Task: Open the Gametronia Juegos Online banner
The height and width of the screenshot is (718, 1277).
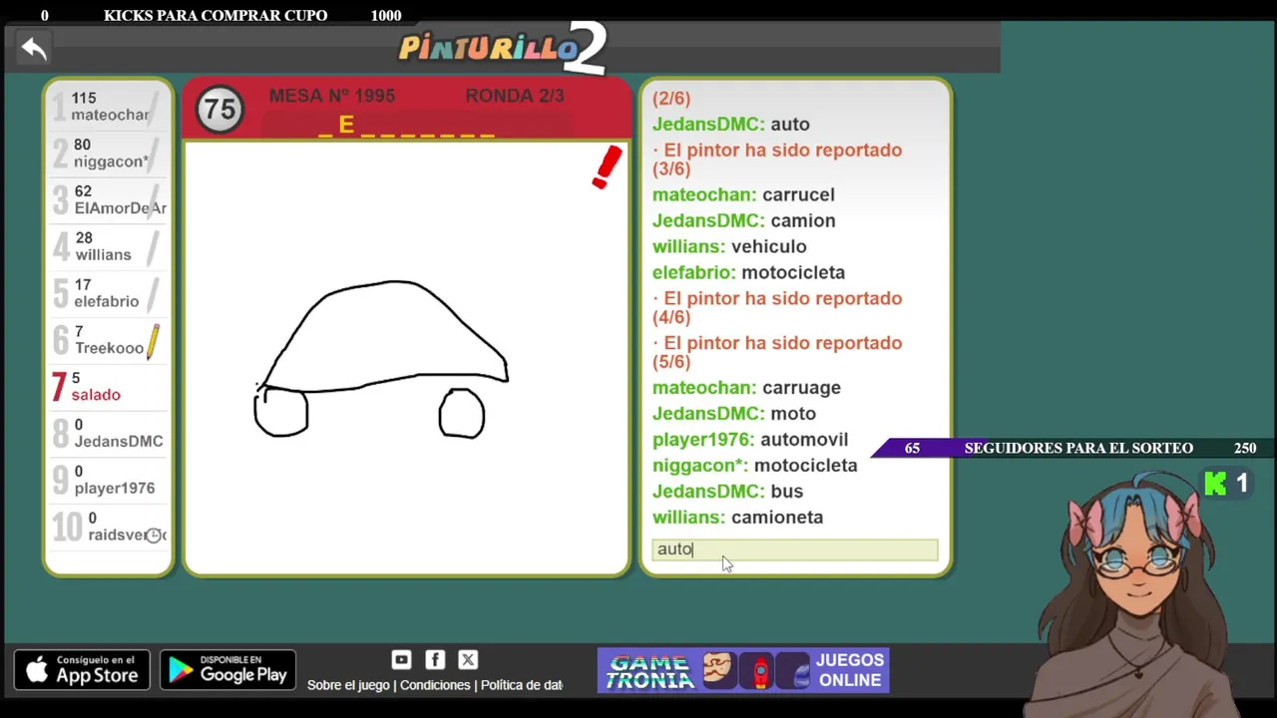Action: [743, 670]
